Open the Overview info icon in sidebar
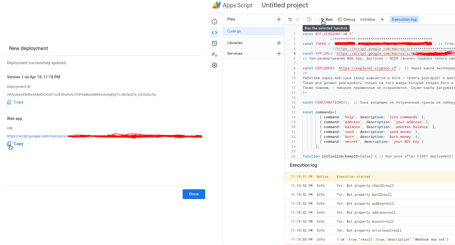This screenshot has height=245, width=455. pyautogui.click(x=214, y=22)
